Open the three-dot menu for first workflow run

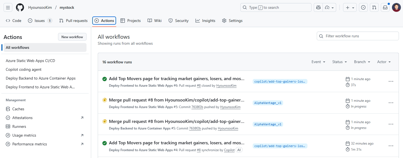click(x=391, y=81)
